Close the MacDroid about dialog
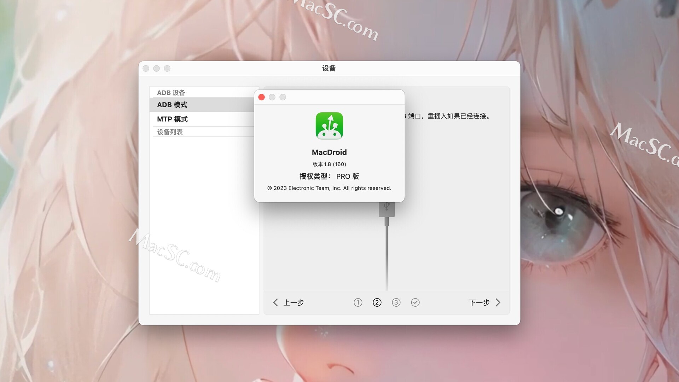679x382 pixels. 262,97
